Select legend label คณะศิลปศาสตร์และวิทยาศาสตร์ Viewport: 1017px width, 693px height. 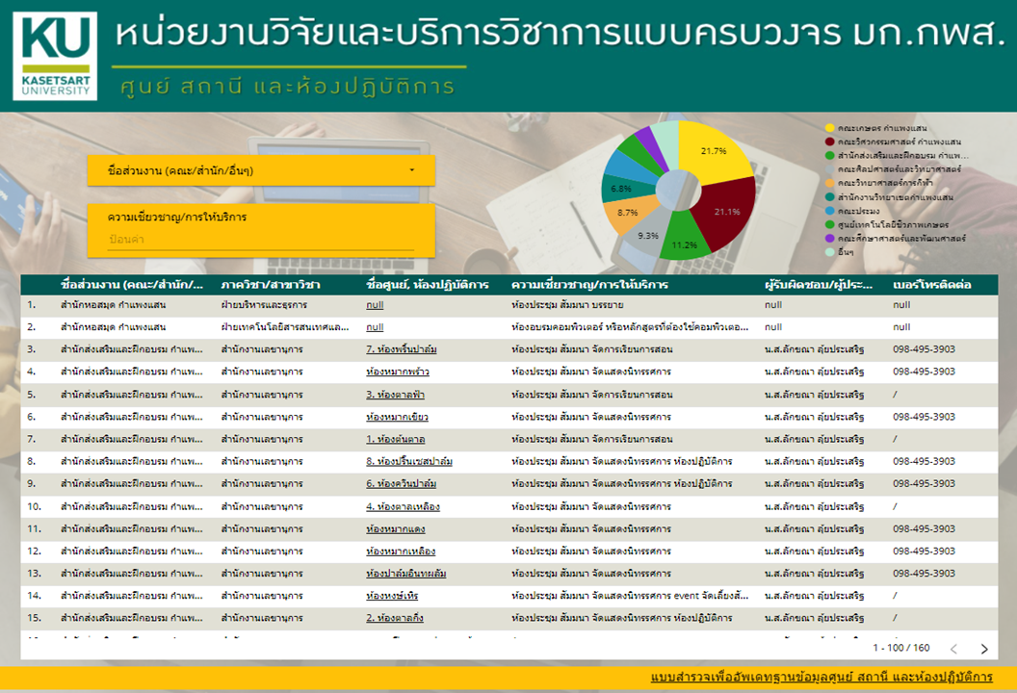click(x=899, y=169)
